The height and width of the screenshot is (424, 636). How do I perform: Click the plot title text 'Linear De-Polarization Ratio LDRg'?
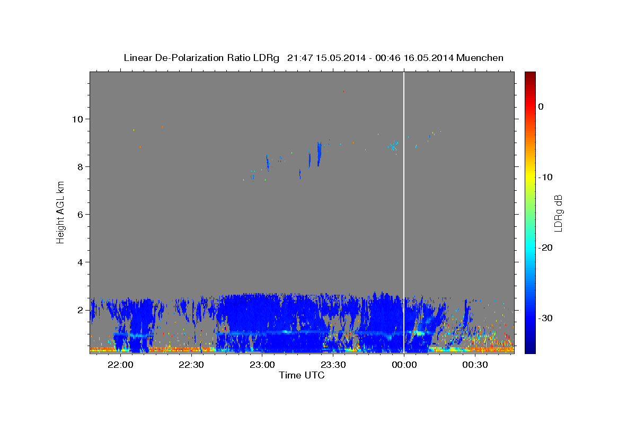201,58
